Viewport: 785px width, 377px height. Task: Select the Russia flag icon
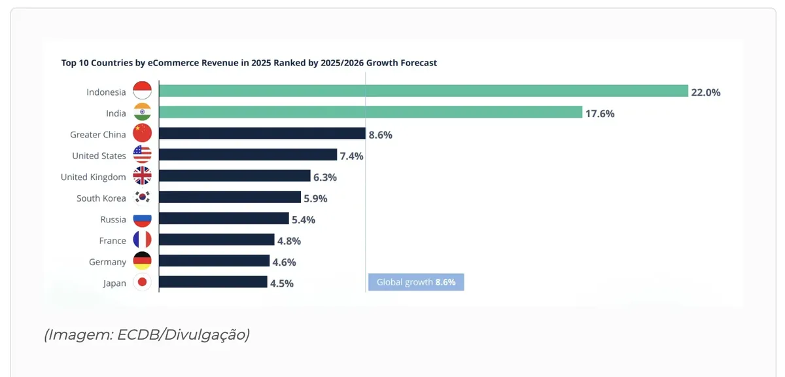coord(142,219)
